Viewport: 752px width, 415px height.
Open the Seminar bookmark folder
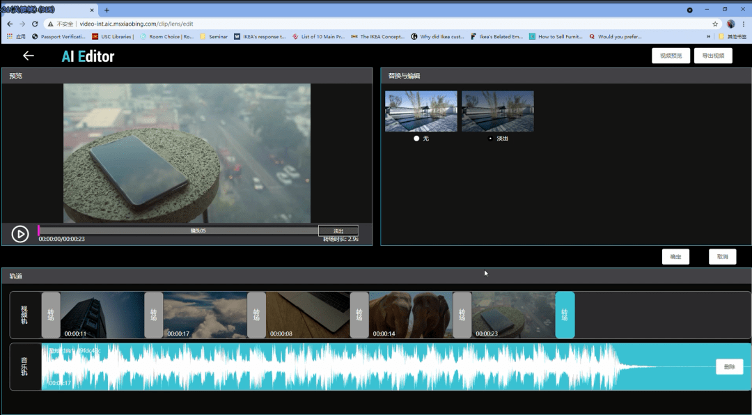point(214,36)
